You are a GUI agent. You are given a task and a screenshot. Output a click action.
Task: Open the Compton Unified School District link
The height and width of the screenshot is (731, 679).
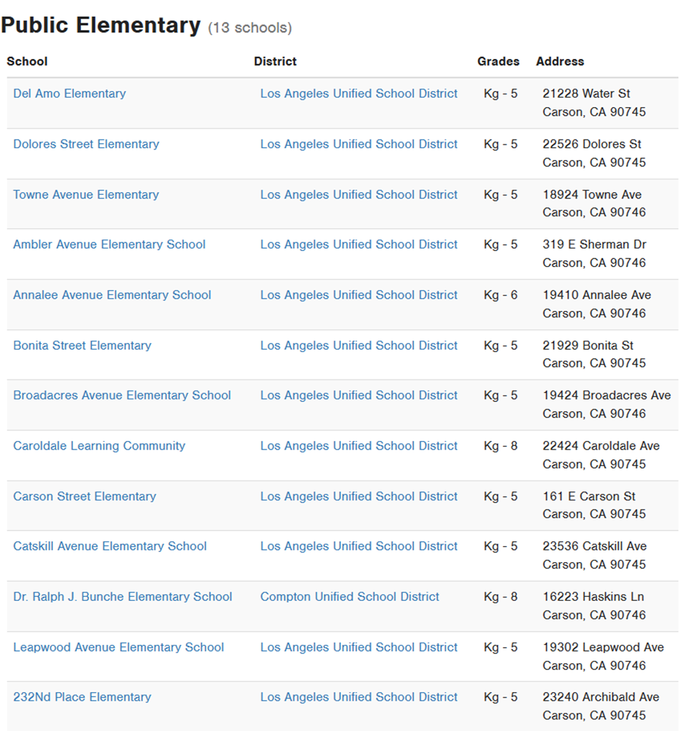tap(350, 597)
